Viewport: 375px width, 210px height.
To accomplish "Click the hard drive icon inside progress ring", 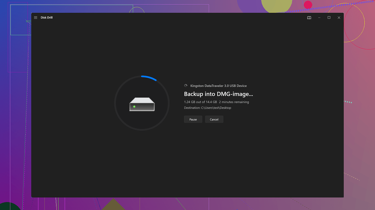I will click(x=142, y=104).
